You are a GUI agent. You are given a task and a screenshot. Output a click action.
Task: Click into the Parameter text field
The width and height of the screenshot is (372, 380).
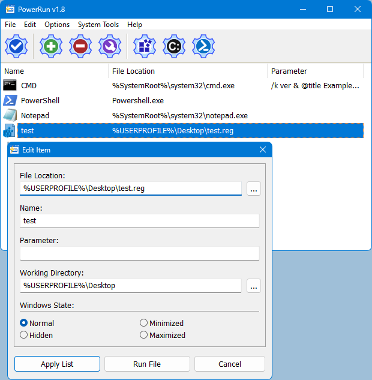pos(139,253)
